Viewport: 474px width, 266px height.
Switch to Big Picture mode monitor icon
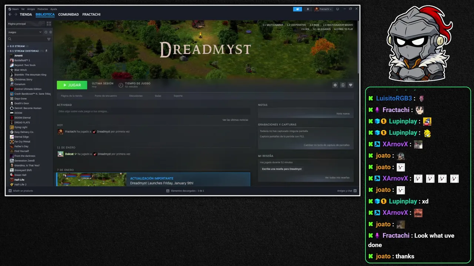tap(337, 9)
